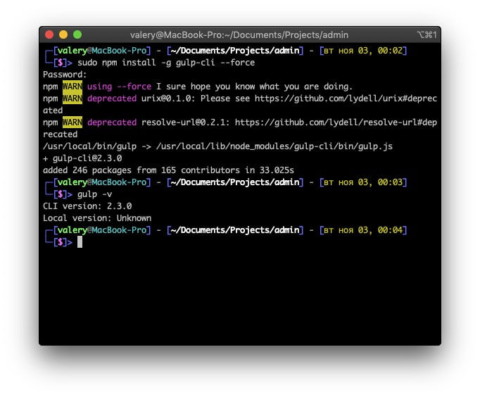480x397 pixels.
Task: Click 'Local version: Unknown' output
Action: (97, 218)
